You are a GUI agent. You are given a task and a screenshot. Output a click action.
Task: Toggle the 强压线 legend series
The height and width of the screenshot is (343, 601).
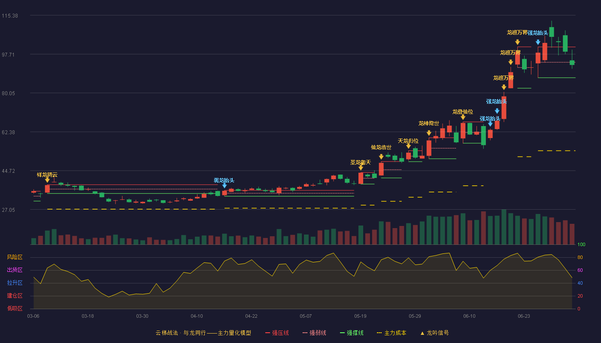[277, 333]
